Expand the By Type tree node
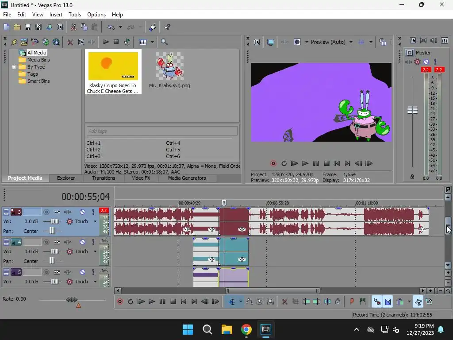The image size is (453, 340). click(x=14, y=67)
